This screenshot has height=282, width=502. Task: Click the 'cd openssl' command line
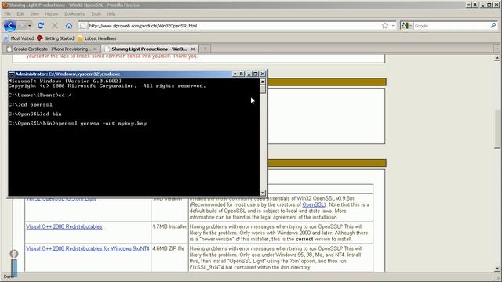pyautogui.click(x=31, y=104)
